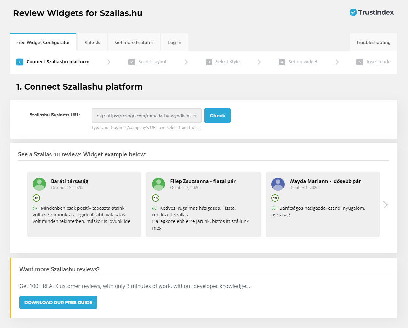This screenshot has height=328, width=408.
Task: Click review text starting Kedves, rugalmas házigazda
Action: pos(201,218)
